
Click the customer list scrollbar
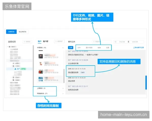click(x=64, y=76)
